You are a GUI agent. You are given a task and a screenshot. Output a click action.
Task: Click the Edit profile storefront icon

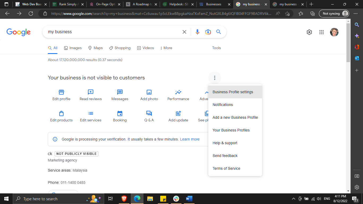tap(61, 92)
